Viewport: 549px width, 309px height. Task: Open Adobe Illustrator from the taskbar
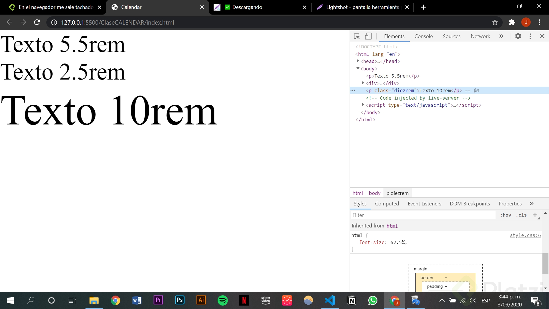(x=201, y=300)
